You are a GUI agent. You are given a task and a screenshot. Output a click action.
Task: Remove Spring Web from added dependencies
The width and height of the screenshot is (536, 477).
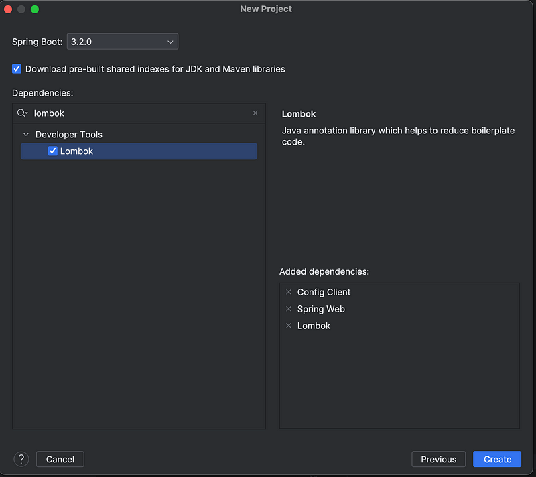click(x=289, y=309)
